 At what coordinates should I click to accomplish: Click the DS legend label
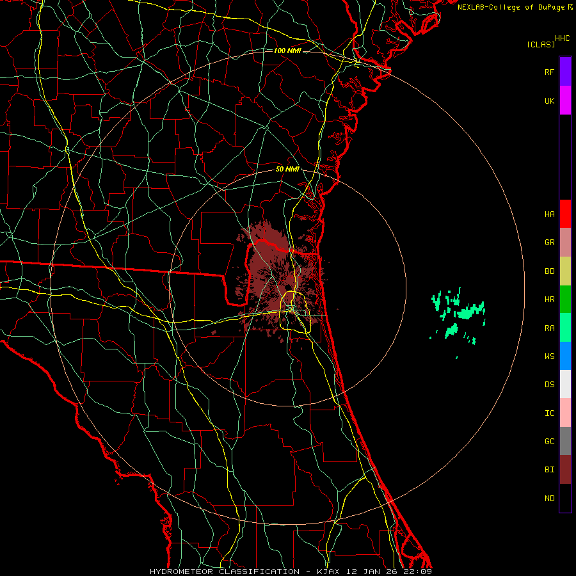[x=549, y=385]
